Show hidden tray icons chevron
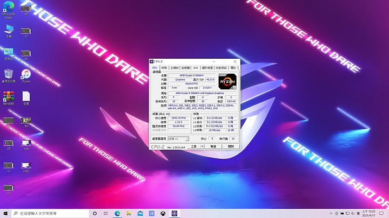This screenshot has width=389, height=218. tap(331, 213)
